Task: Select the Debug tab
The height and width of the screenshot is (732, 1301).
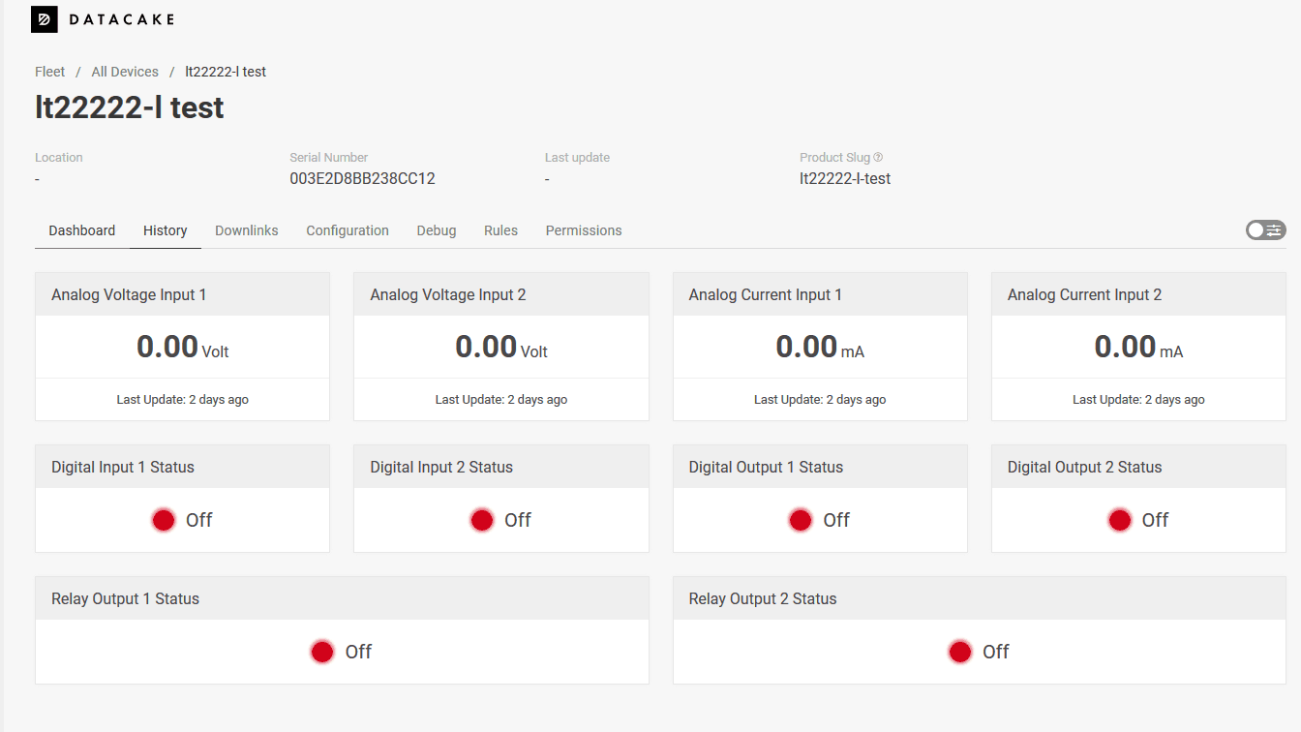Action: tap(437, 230)
